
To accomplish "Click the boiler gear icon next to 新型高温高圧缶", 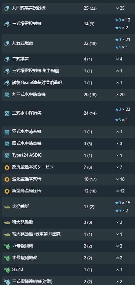I will click(x=7, y=191).
